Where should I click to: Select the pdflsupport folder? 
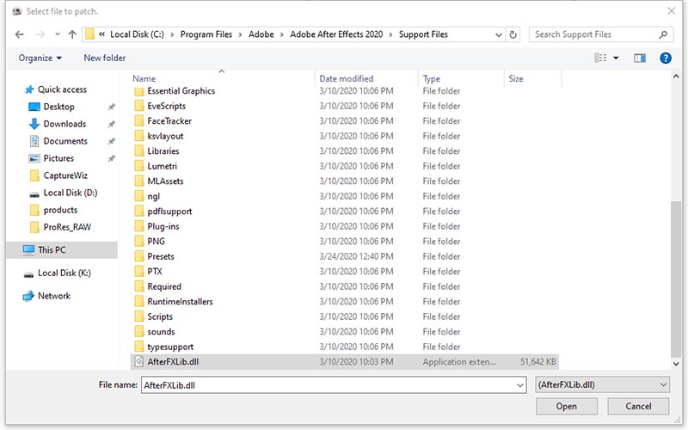click(x=169, y=211)
